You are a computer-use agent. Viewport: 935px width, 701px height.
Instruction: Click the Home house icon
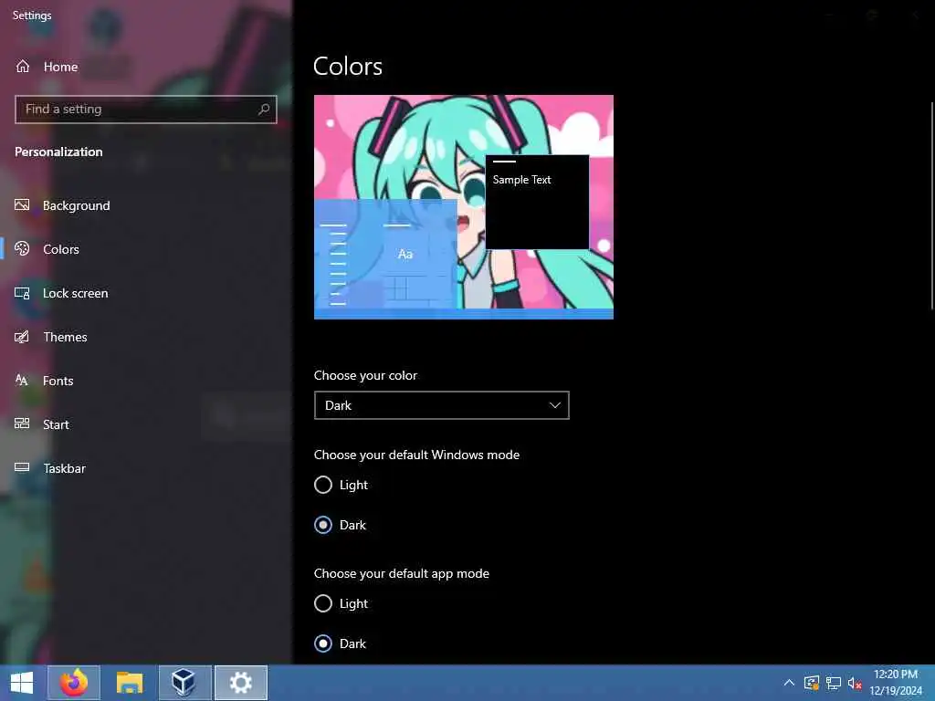23,66
